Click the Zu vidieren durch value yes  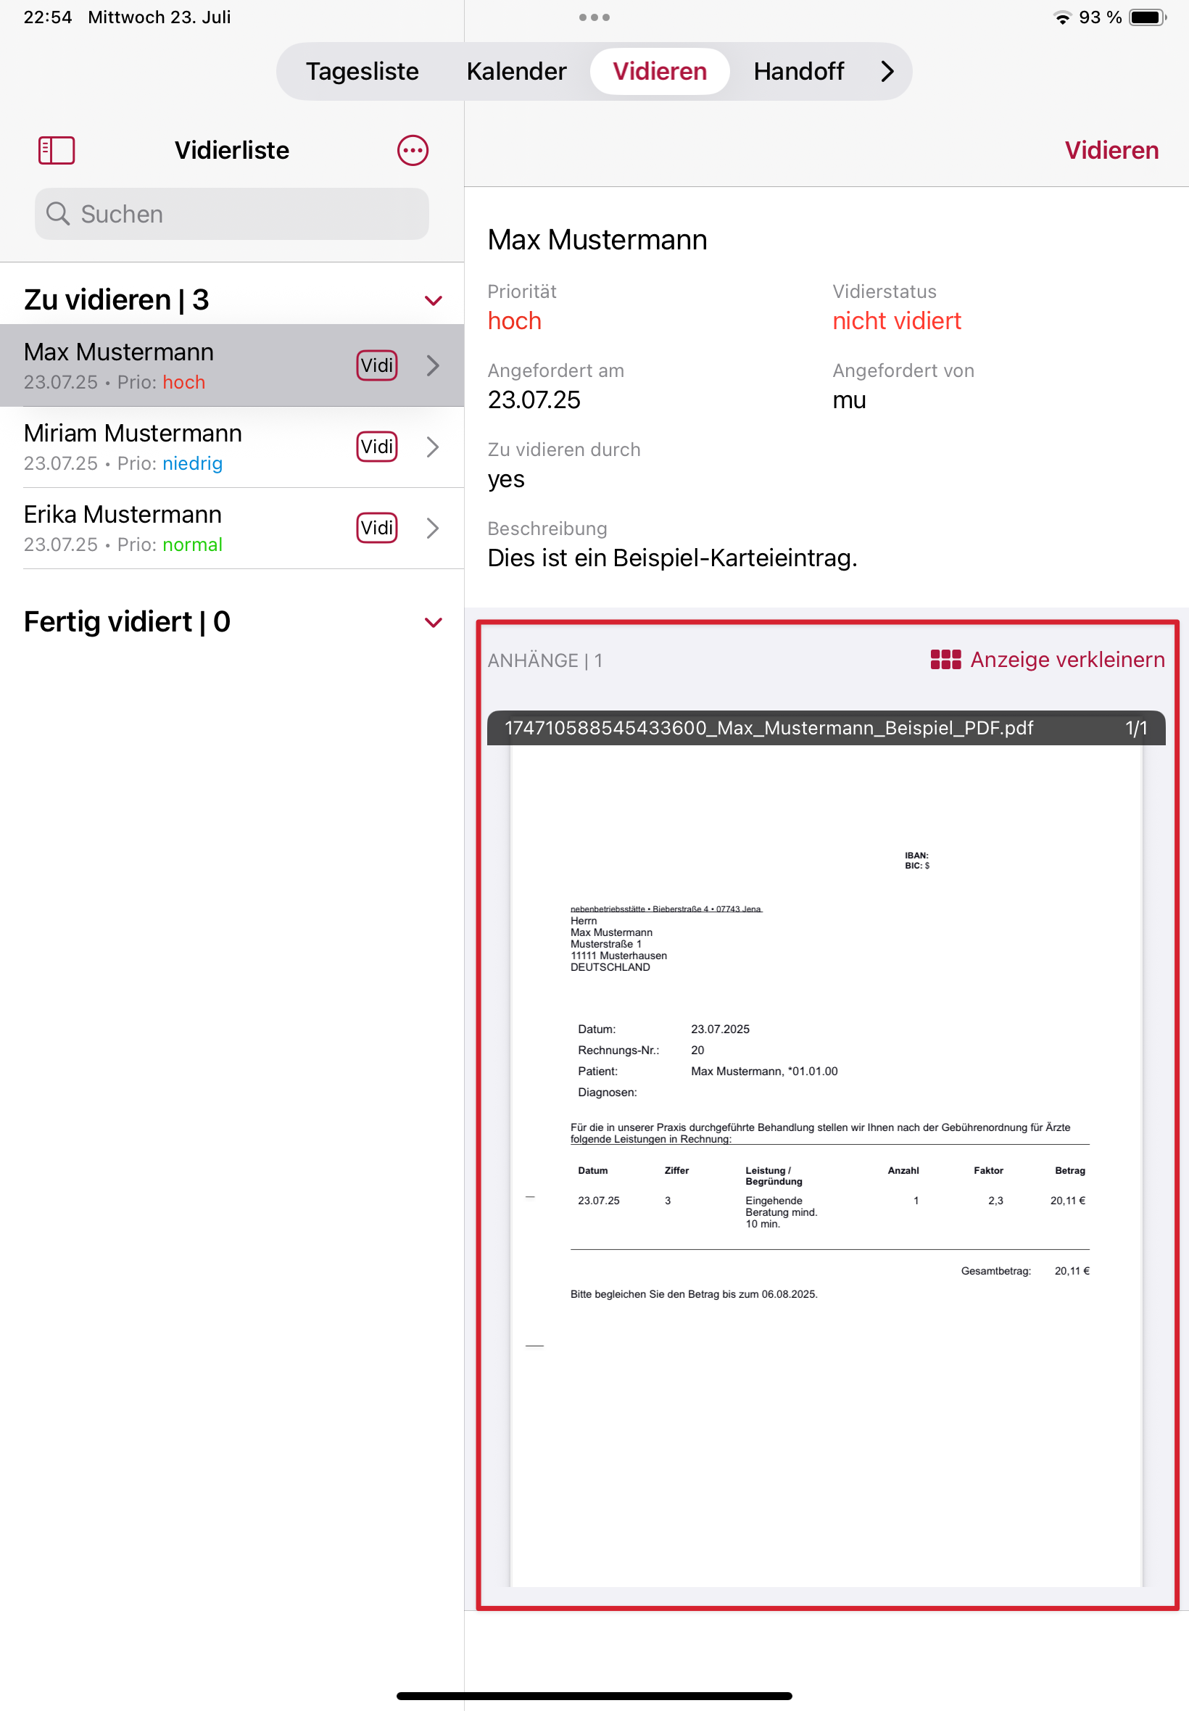[506, 479]
